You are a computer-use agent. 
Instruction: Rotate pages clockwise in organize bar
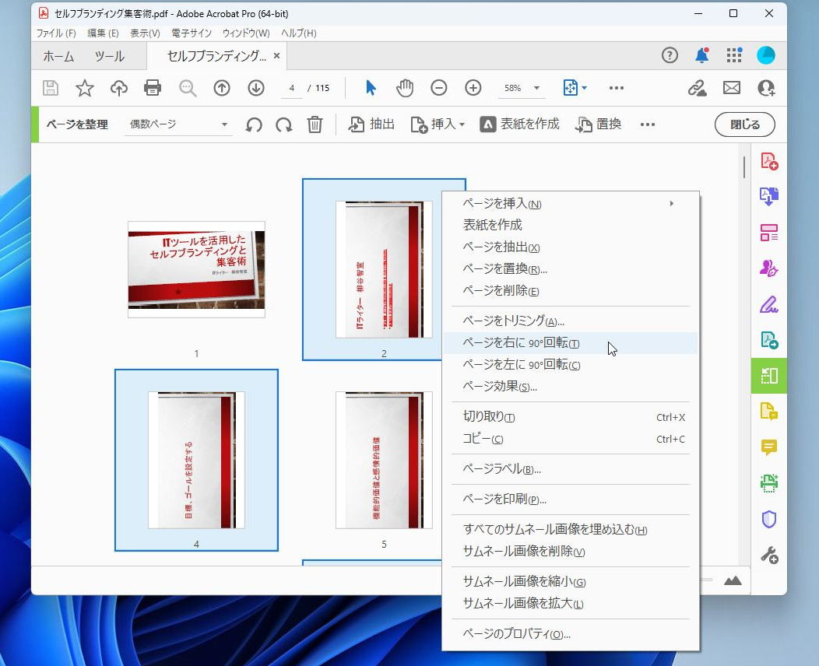pos(284,124)
